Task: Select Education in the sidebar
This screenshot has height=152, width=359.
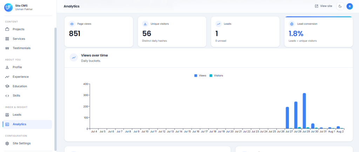Action: (27, 86)
